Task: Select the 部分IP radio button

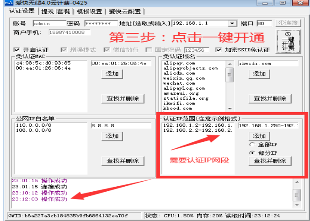Action: pyautogui.click(x=252, y=152)
